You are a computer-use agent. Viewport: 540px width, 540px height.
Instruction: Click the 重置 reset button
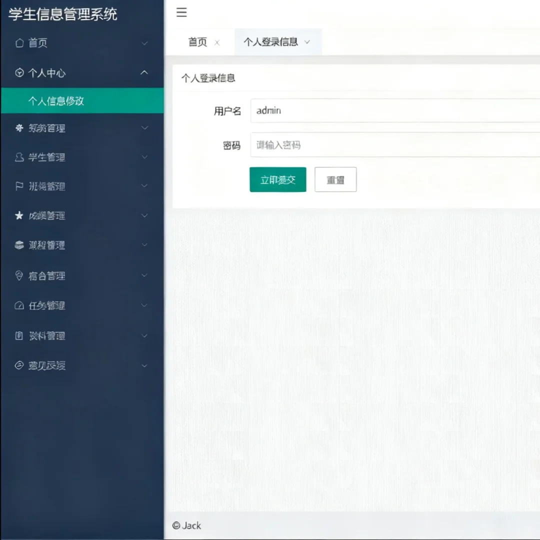[x=335, y=179]
